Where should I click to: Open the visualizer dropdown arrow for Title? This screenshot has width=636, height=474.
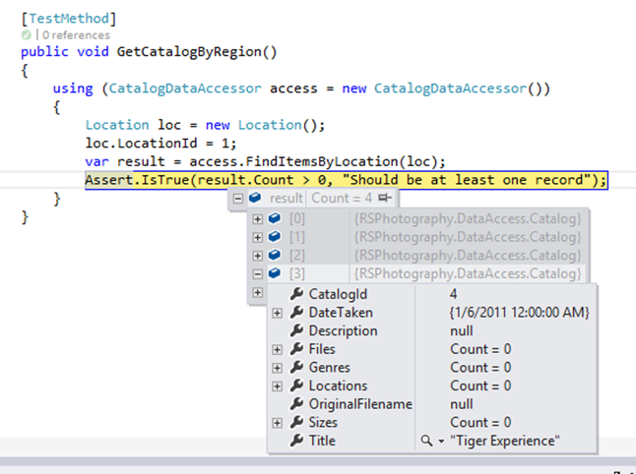click(440, 442)
